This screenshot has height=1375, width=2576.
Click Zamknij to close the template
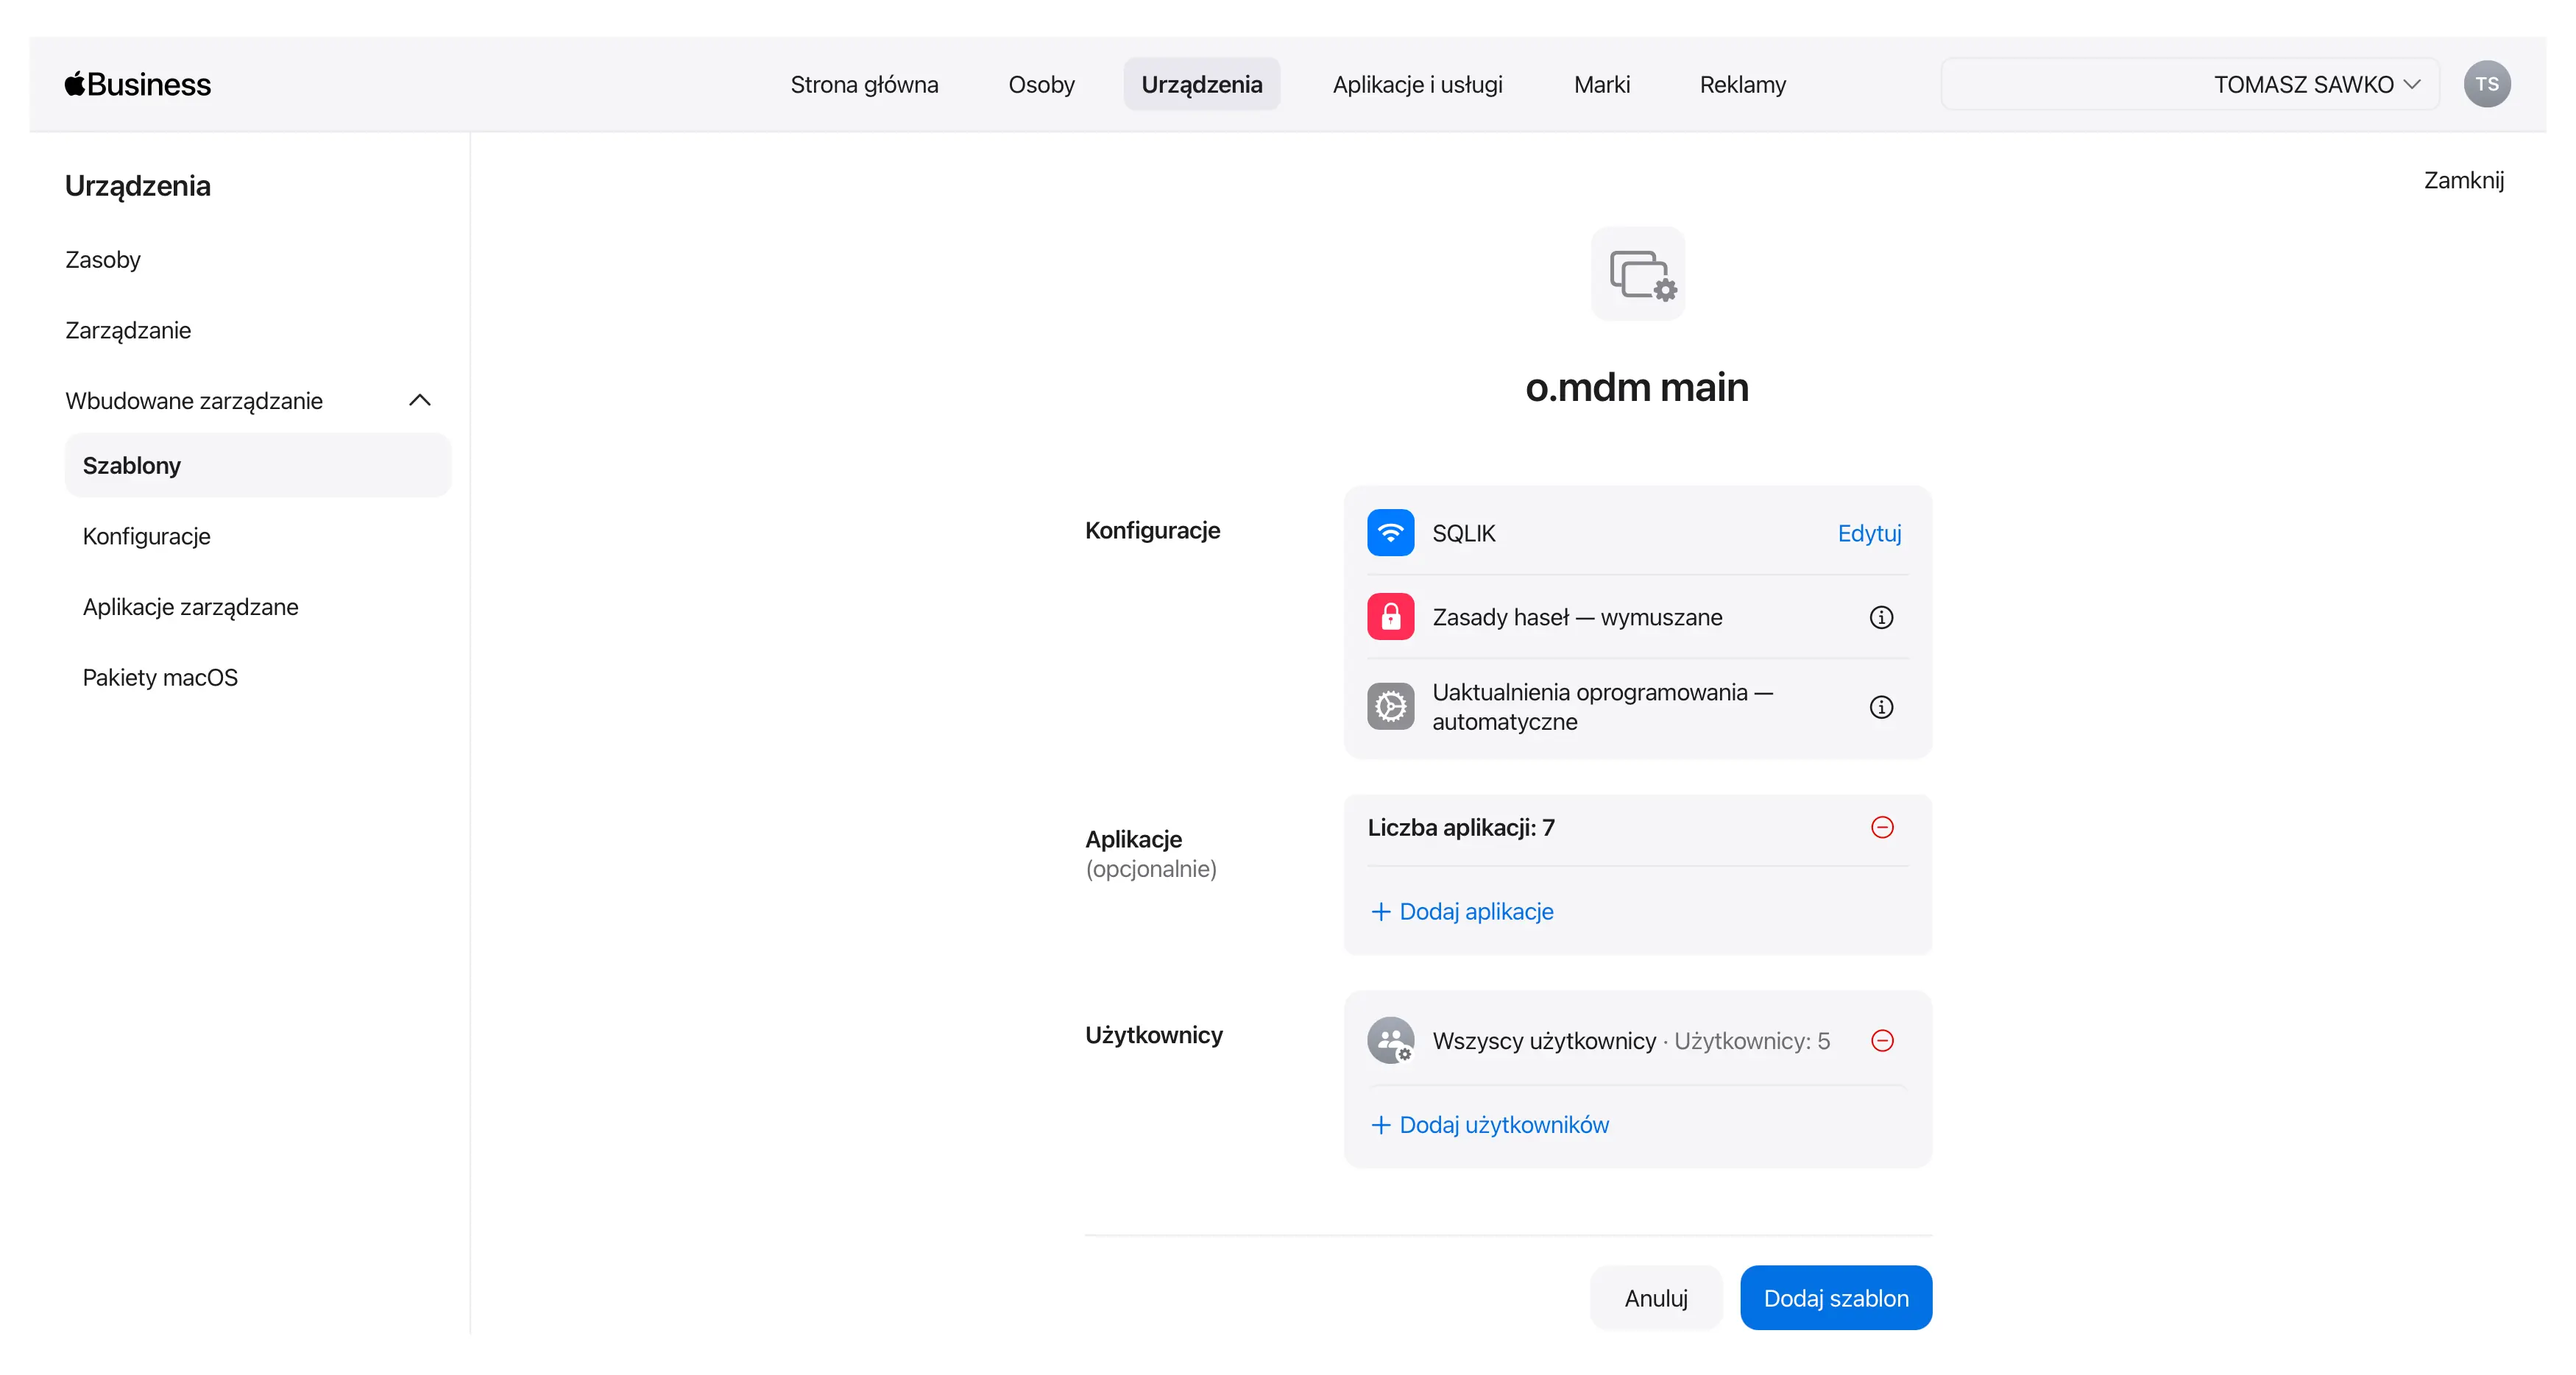tap(2463, 181)
